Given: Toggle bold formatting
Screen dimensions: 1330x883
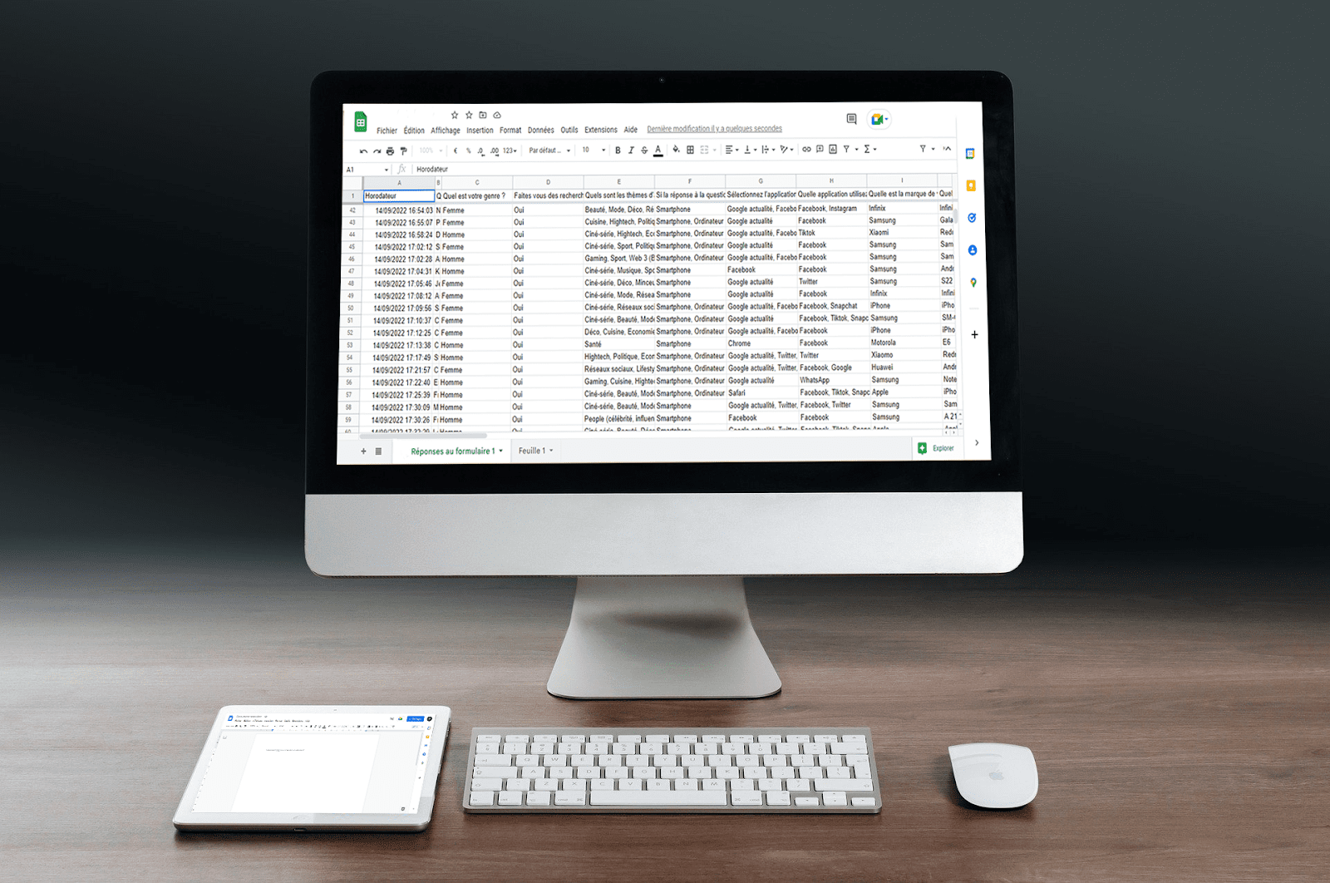Looking at the screenshot, I should tap(618, 150).
